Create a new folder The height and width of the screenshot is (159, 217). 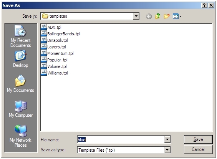tap(167, 17)
